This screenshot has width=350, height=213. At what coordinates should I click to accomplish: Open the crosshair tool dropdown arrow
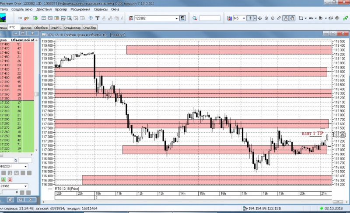tap(255, 18)
